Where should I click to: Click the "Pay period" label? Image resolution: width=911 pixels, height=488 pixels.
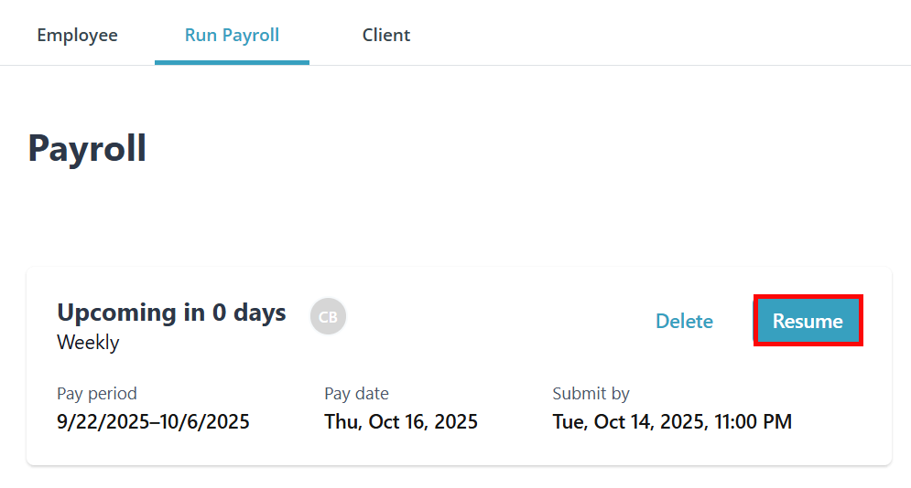(x=96, y=394)
